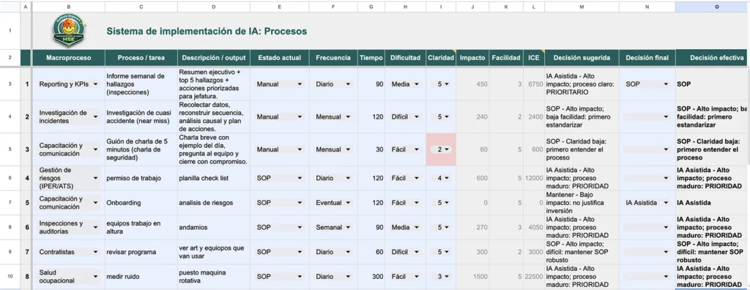Expand the Gestión de riesgos (IPER/ATS) dropdown

[x=96, y=178]
